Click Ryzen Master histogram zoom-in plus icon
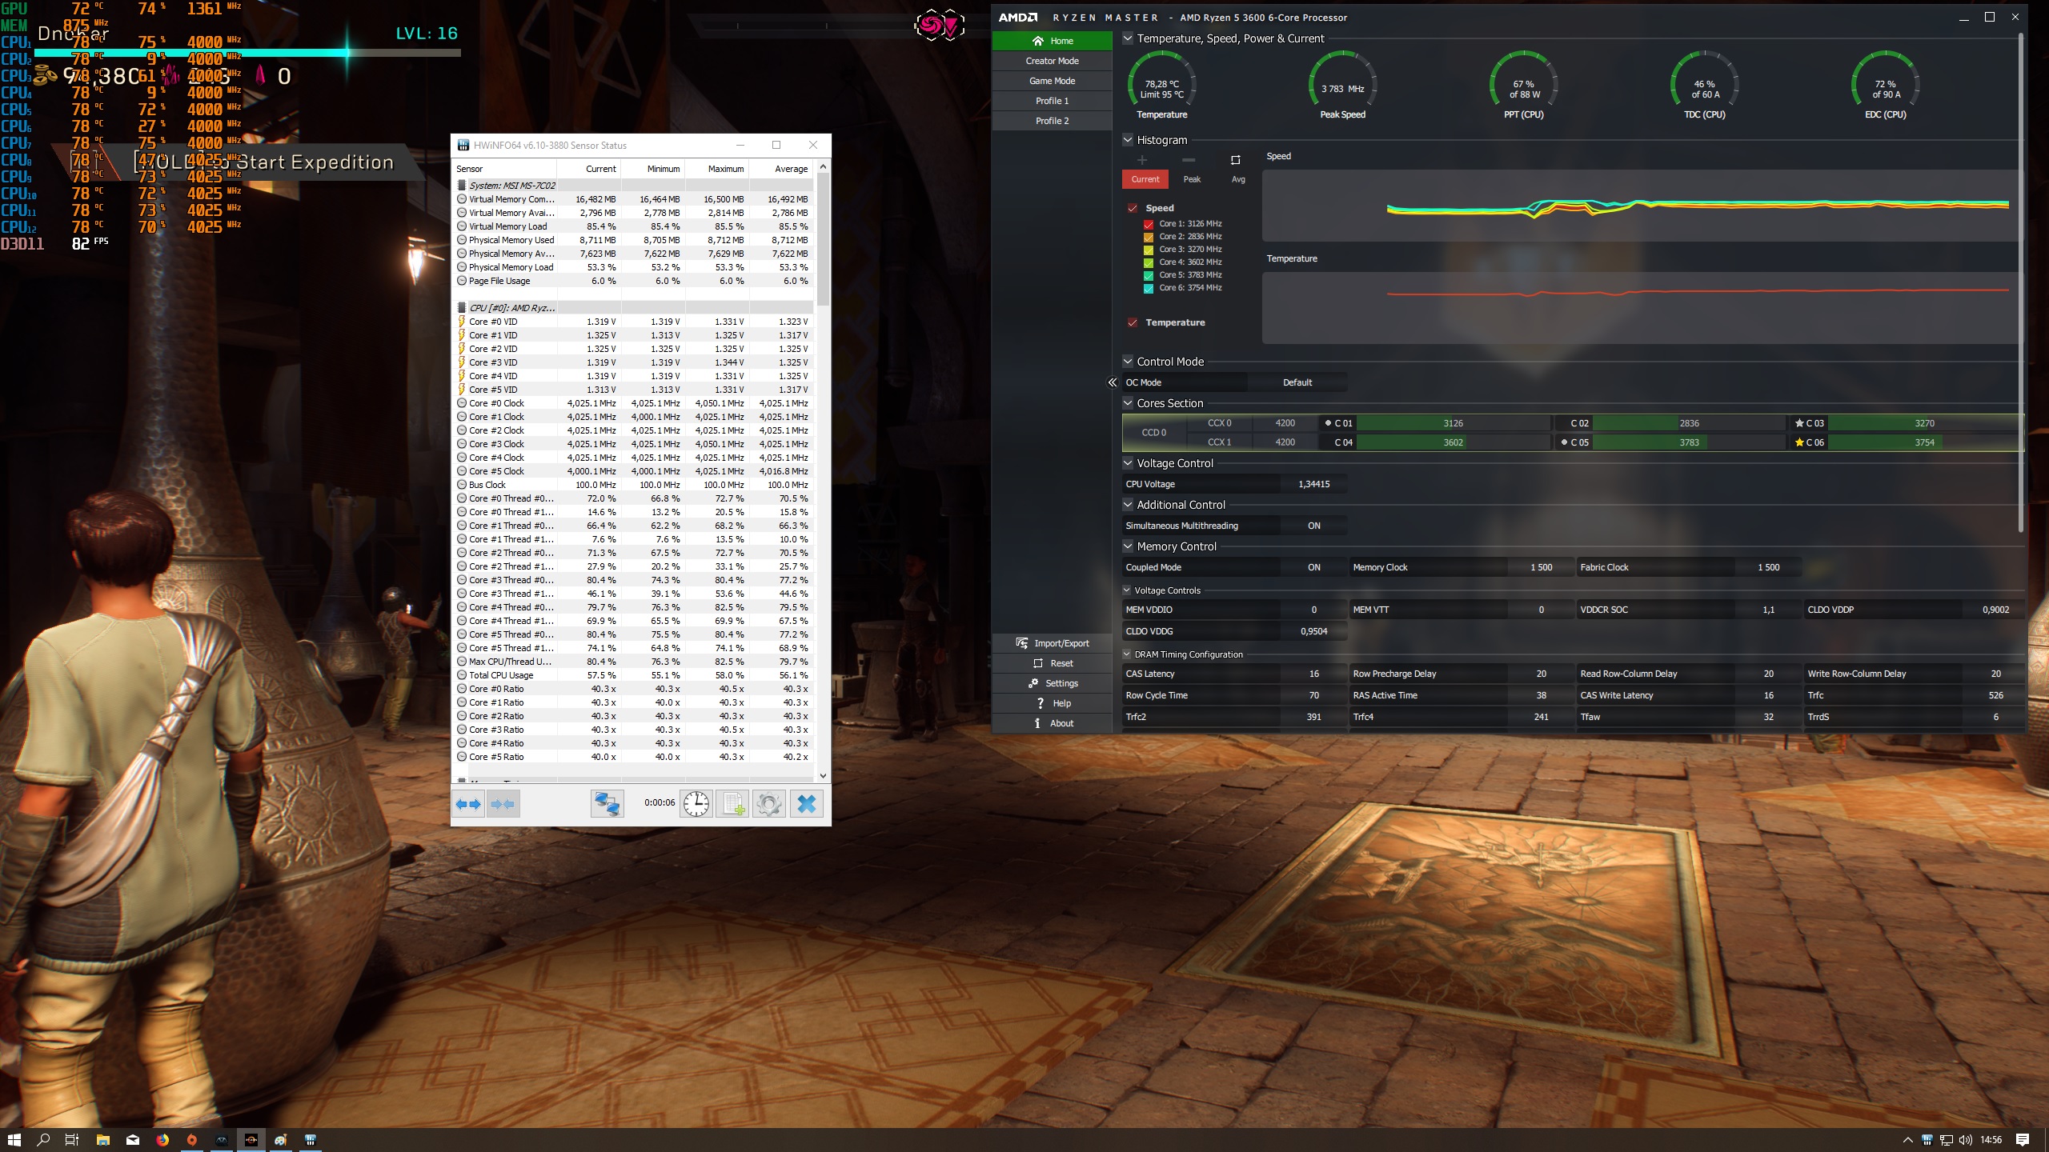The image size is (2049, 1152). (1142, 160)
